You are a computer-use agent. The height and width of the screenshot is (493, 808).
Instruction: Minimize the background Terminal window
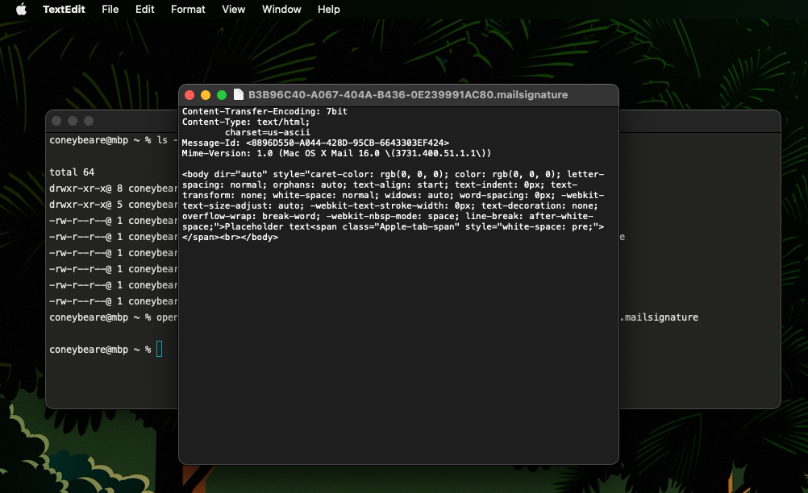tap(73, 121)
